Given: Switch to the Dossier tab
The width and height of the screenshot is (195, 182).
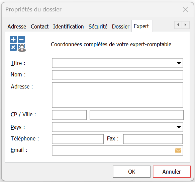Looking at the screenshot, I should [x=121, y=26].
